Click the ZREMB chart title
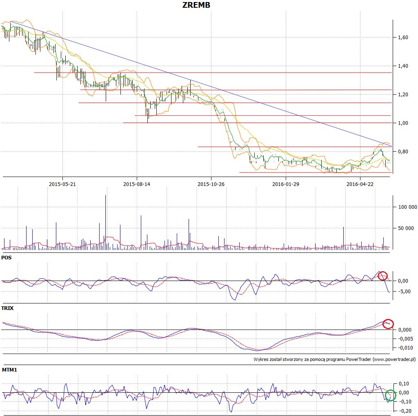Viewport: 418px width, 416px height. (196, 5)
